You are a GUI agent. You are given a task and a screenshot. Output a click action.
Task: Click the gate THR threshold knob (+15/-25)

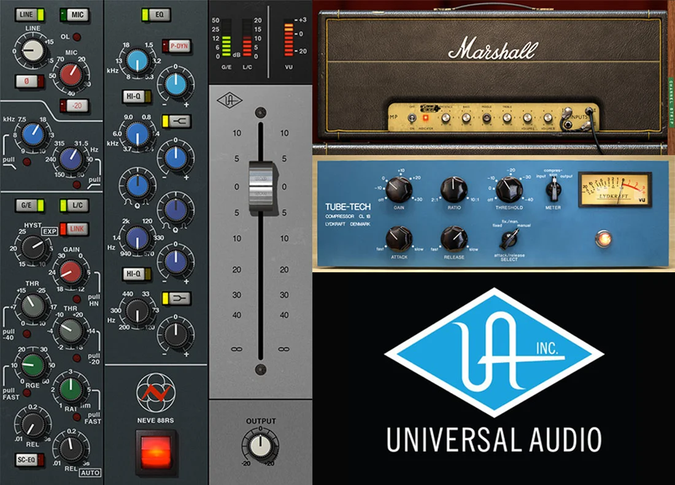click(x=33, y=307)
